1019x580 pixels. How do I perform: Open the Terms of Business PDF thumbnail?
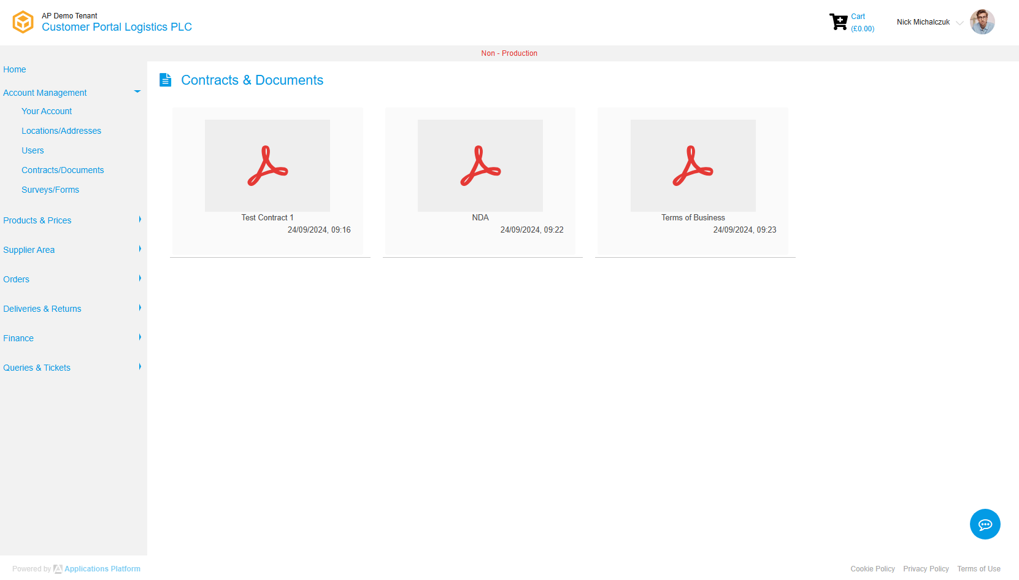tap(693, 166)
